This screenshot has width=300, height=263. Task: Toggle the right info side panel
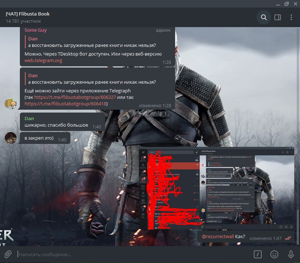pyautogui.click(x=277, y=17)
